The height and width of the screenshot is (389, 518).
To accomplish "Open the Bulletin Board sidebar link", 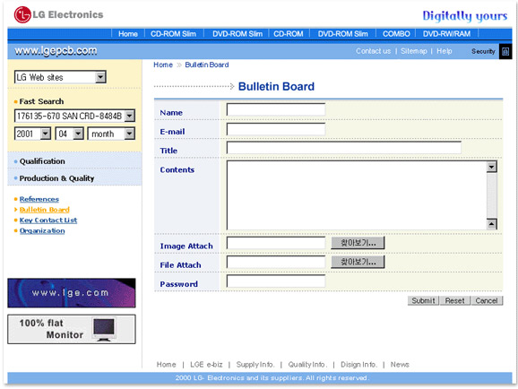I will tap(44, 210).
